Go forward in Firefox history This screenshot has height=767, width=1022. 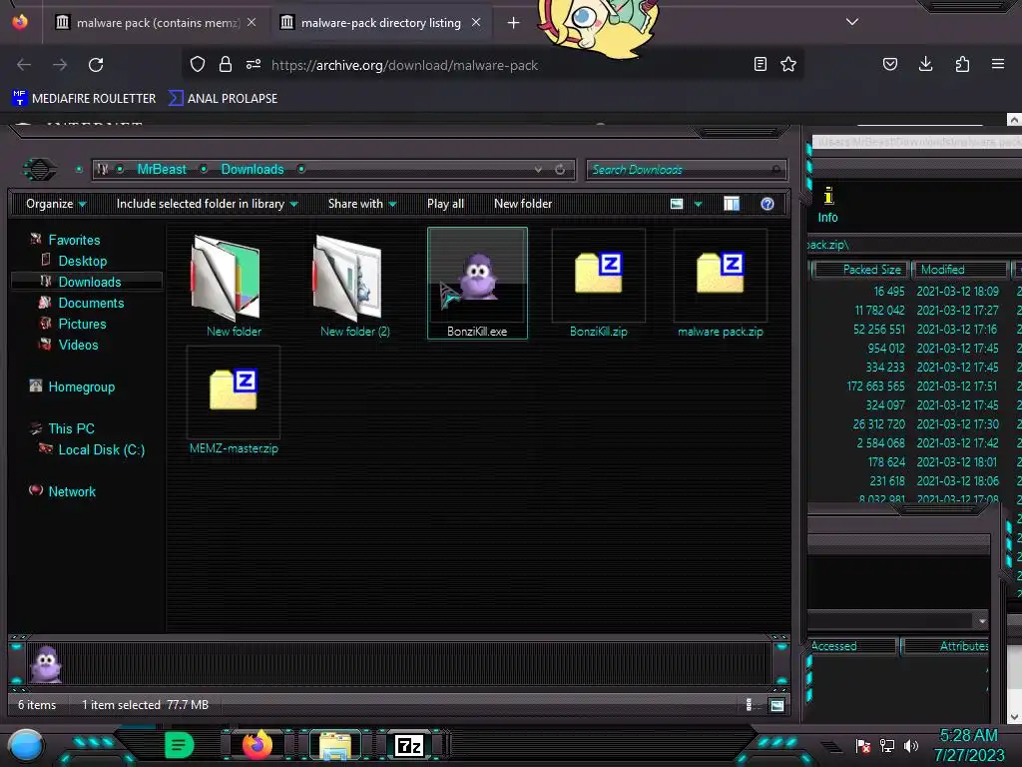[60, 65]
